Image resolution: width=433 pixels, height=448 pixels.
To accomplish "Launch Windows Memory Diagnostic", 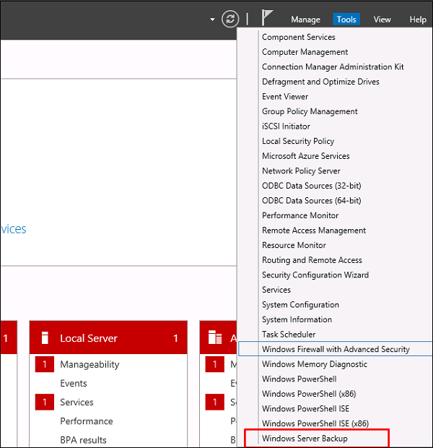I will [315, 364].
